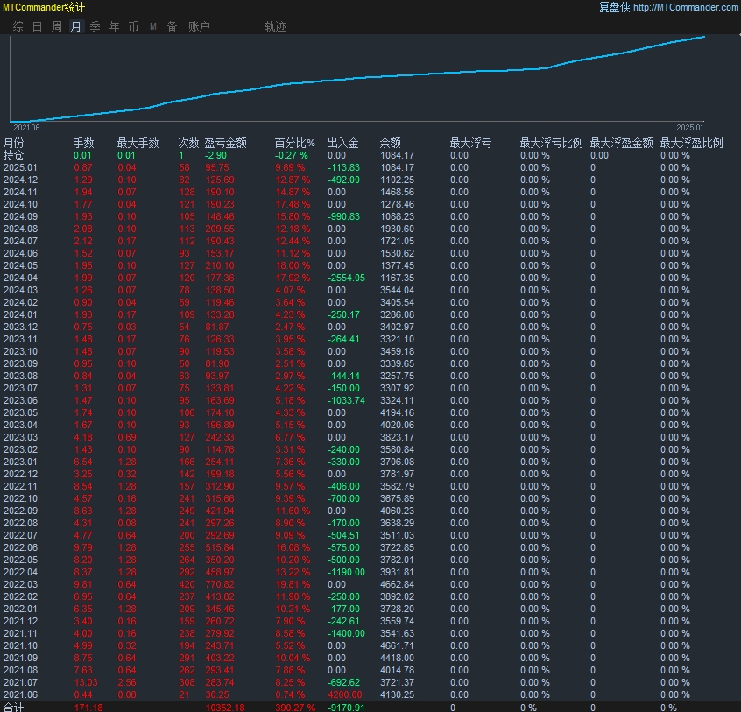The height and width of the screenshot is (712, 741).
Task: Click the 复盘侠 label beside the link
Action: click(614, 7)
